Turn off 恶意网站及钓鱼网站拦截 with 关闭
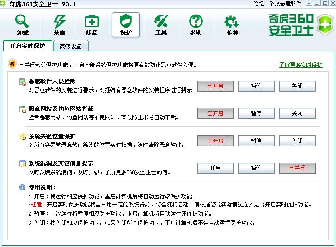336x247 pixels. tap(297, 113)
